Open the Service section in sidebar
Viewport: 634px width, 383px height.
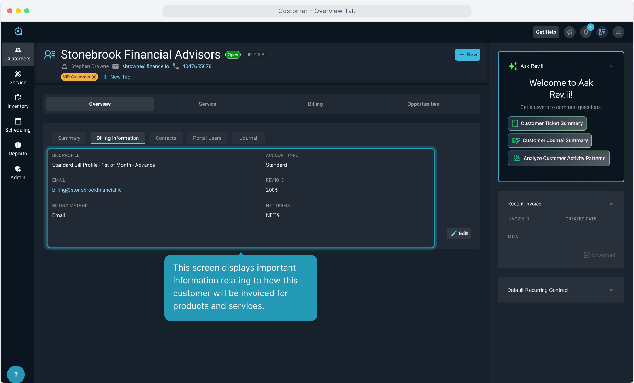[x=18, y=78]
